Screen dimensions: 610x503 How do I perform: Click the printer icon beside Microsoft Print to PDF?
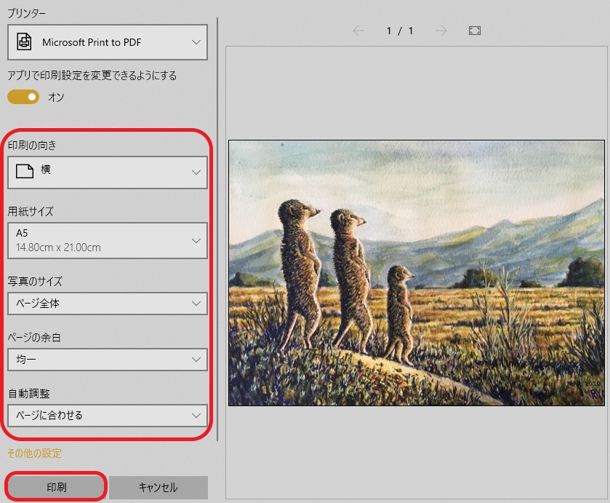tap(25, 42)
